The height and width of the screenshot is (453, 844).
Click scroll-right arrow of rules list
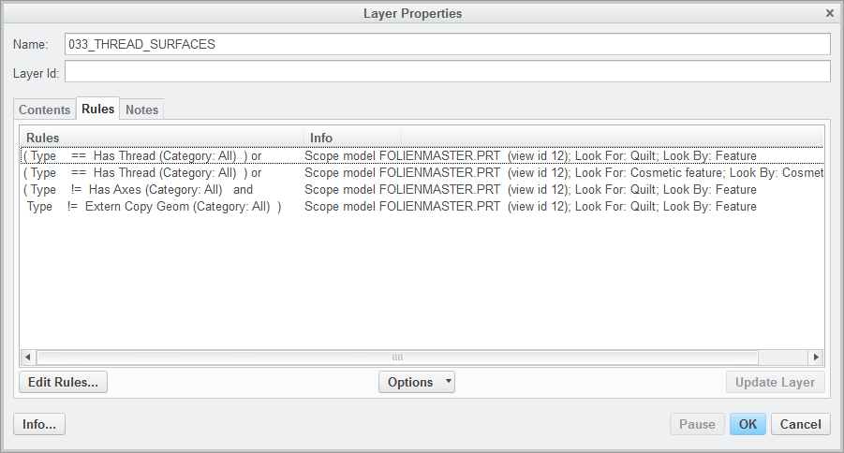click(x=816, y=357)
